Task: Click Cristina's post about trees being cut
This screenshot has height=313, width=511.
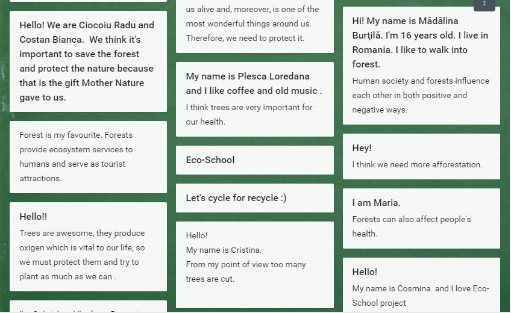Action: (254, 265)
